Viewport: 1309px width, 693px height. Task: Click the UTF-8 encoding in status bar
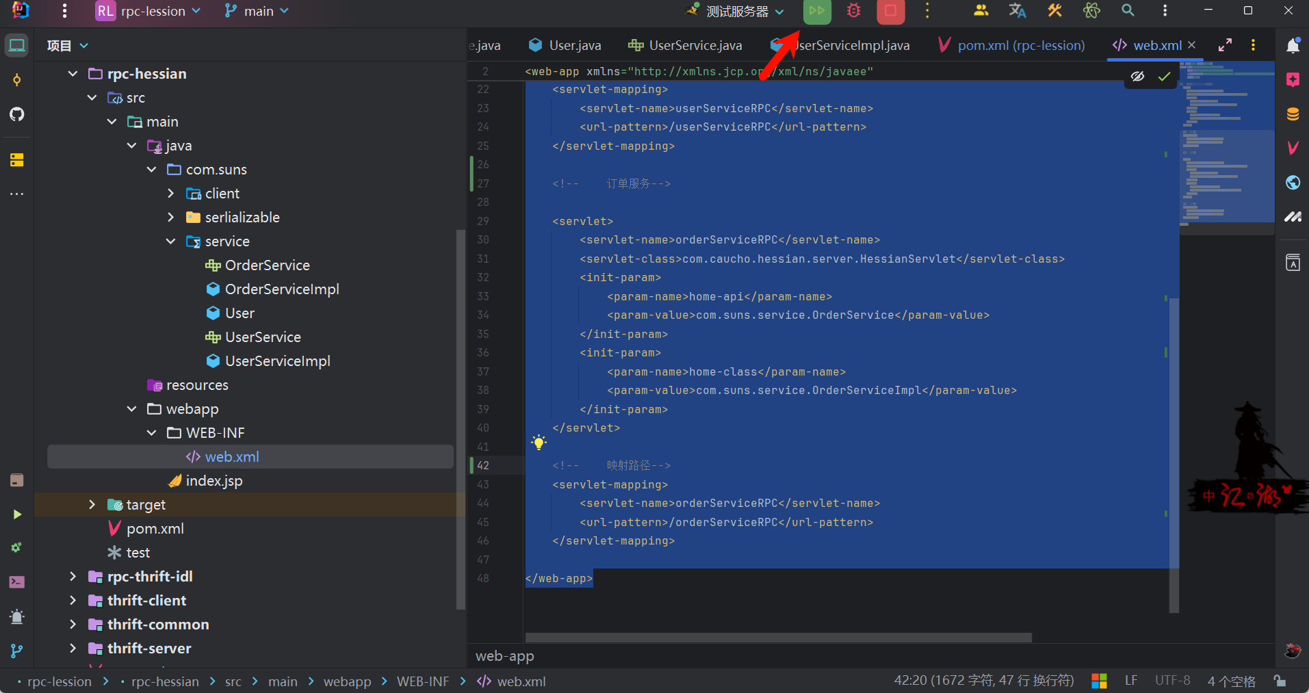(x=1172, y=681)
